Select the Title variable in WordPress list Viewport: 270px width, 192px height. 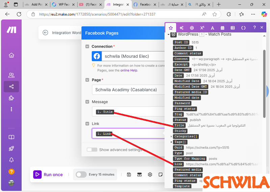[x=179, y=126]
